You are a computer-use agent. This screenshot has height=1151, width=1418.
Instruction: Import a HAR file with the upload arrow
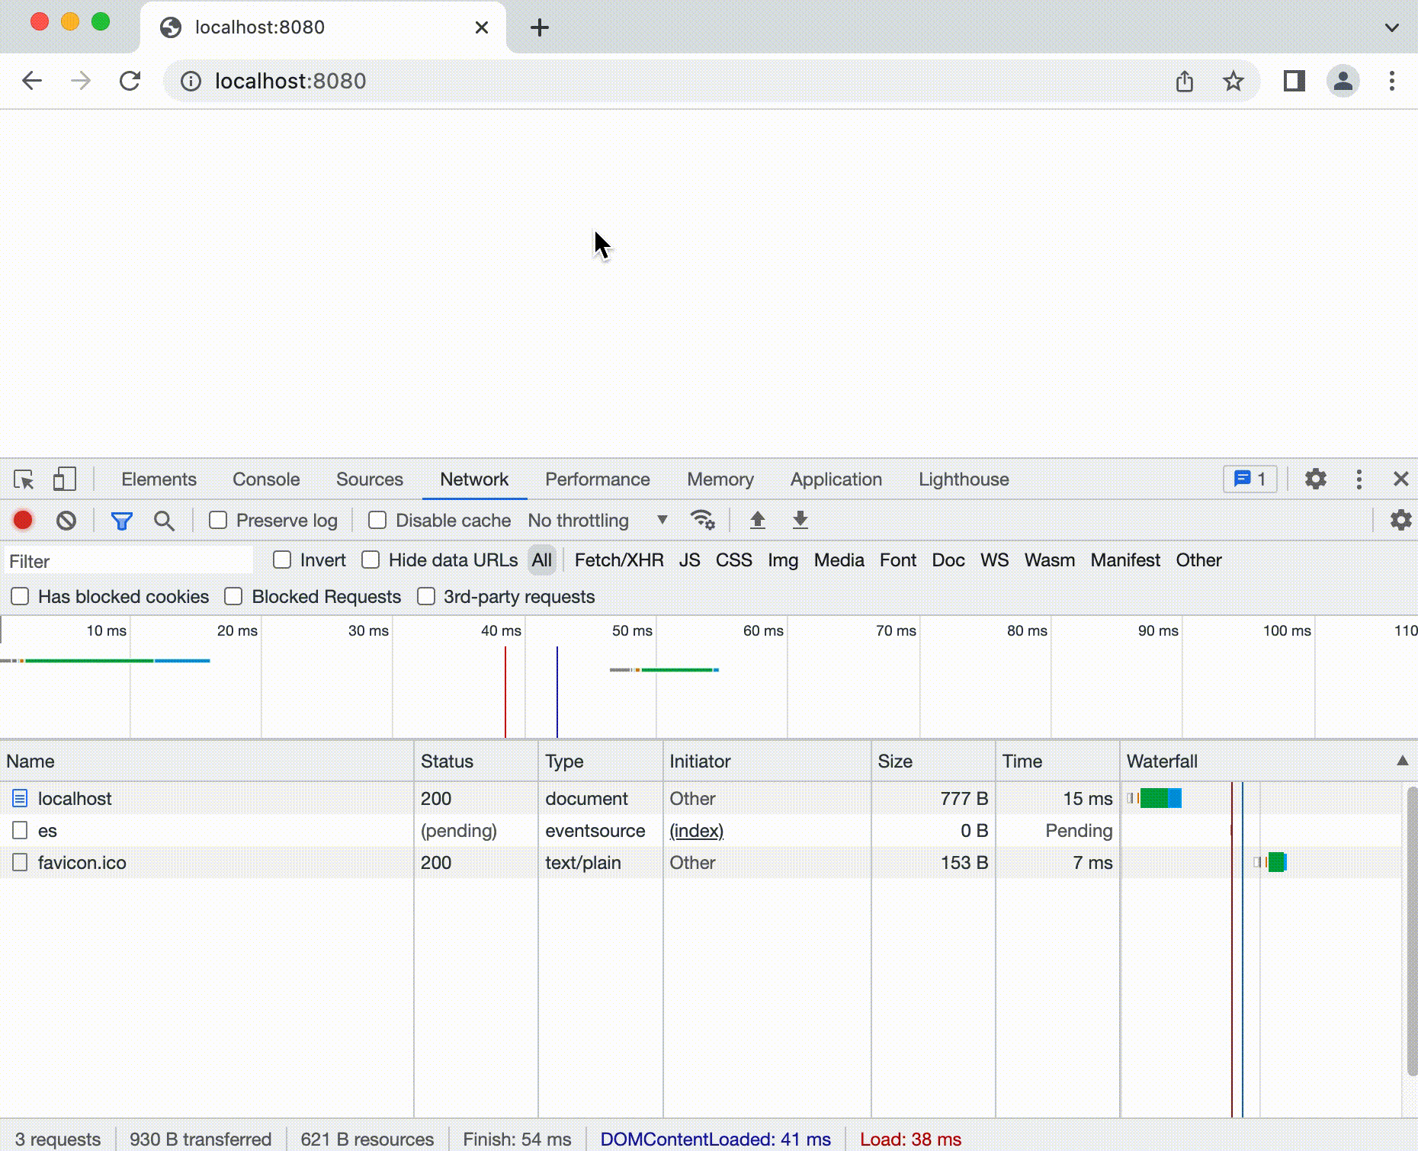tap(757, 521)
